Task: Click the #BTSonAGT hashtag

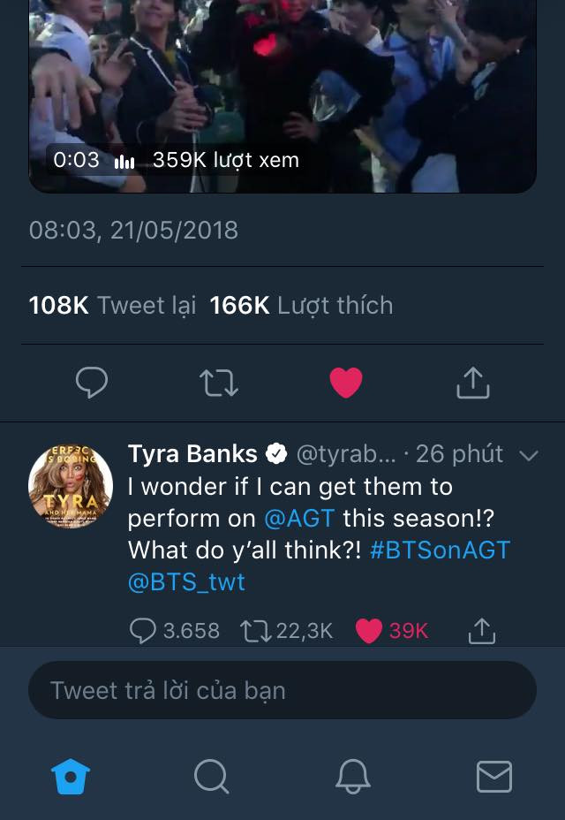Action: [440, 549]
